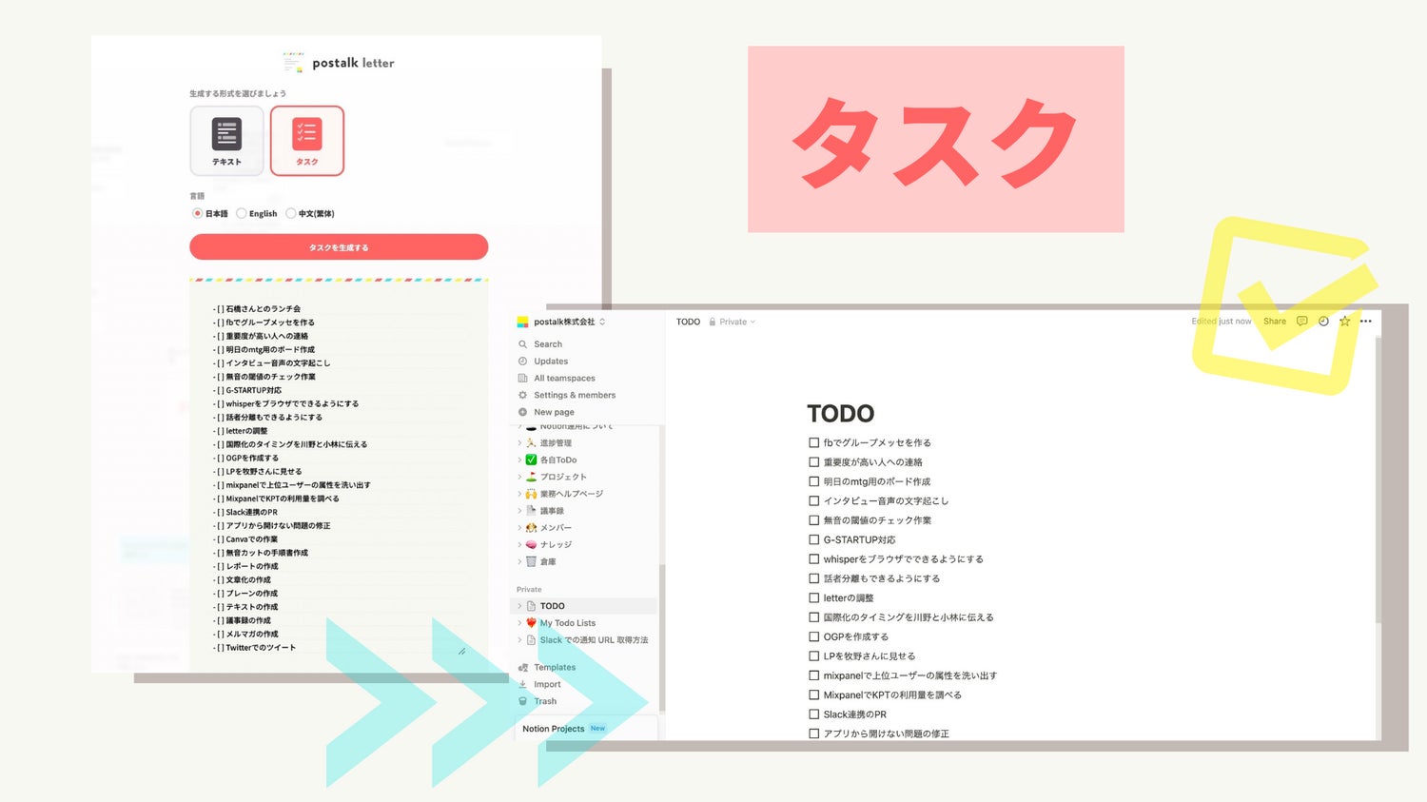The width and height of the screenshot is (1427, 802).
Task: Check the 明日のmtg用のボード作成 checkbox
Action: 813,481
